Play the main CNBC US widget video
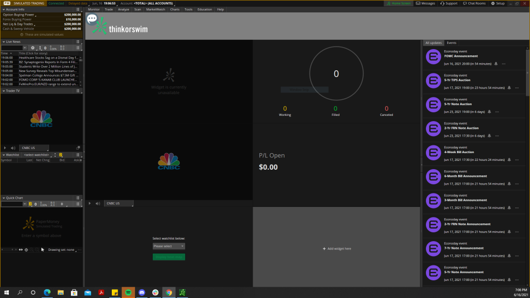 point(90,203)
